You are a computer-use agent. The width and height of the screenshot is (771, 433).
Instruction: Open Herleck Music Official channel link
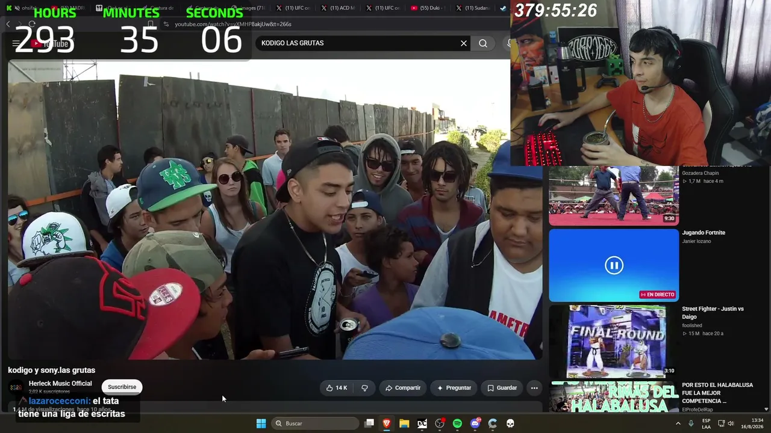pos(60,384)
